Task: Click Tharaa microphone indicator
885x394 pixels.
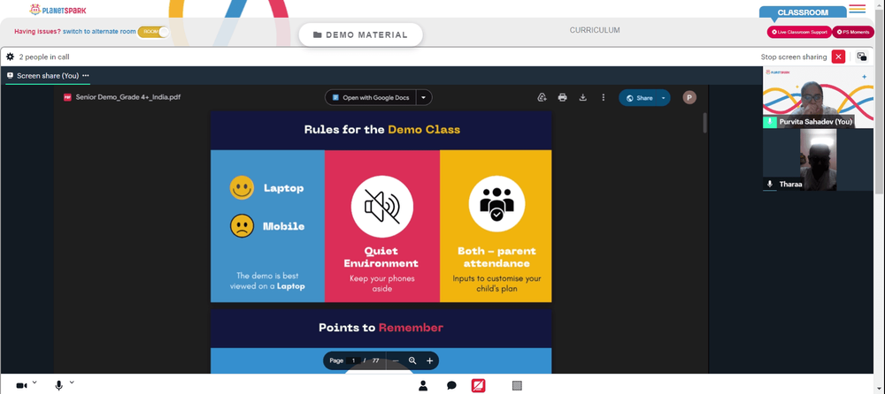Action: tap(770, 185)
